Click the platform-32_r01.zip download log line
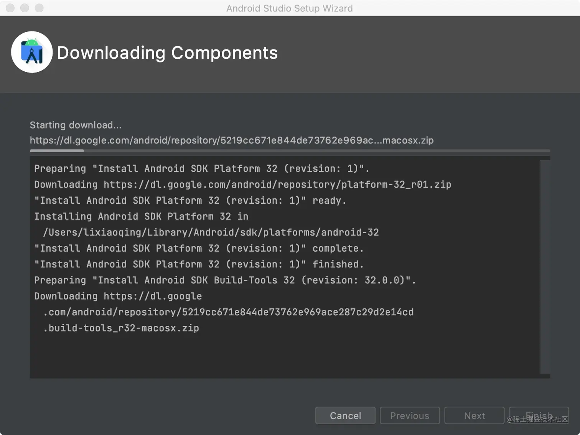The width and height of the screenshot is (580, 435). point(242,185)
